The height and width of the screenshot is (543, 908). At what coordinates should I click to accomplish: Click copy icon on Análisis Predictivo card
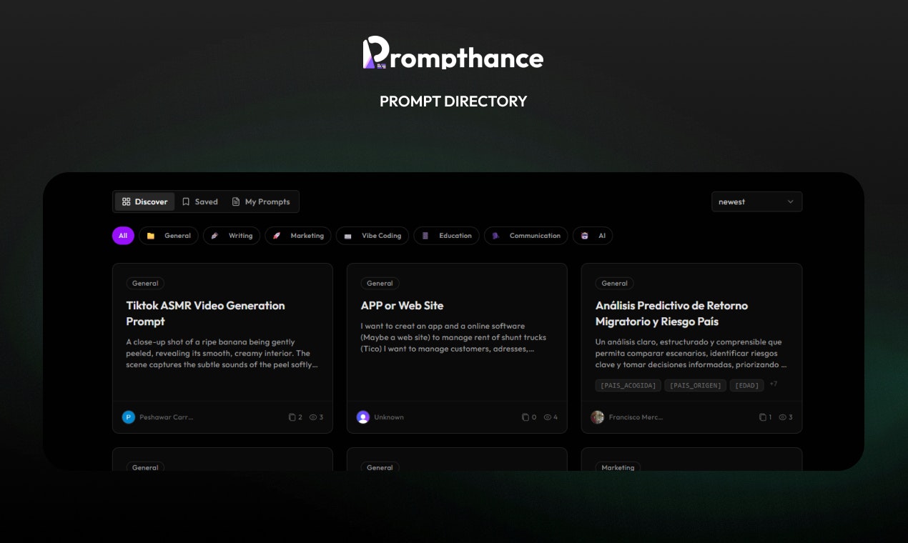[763, 417]
